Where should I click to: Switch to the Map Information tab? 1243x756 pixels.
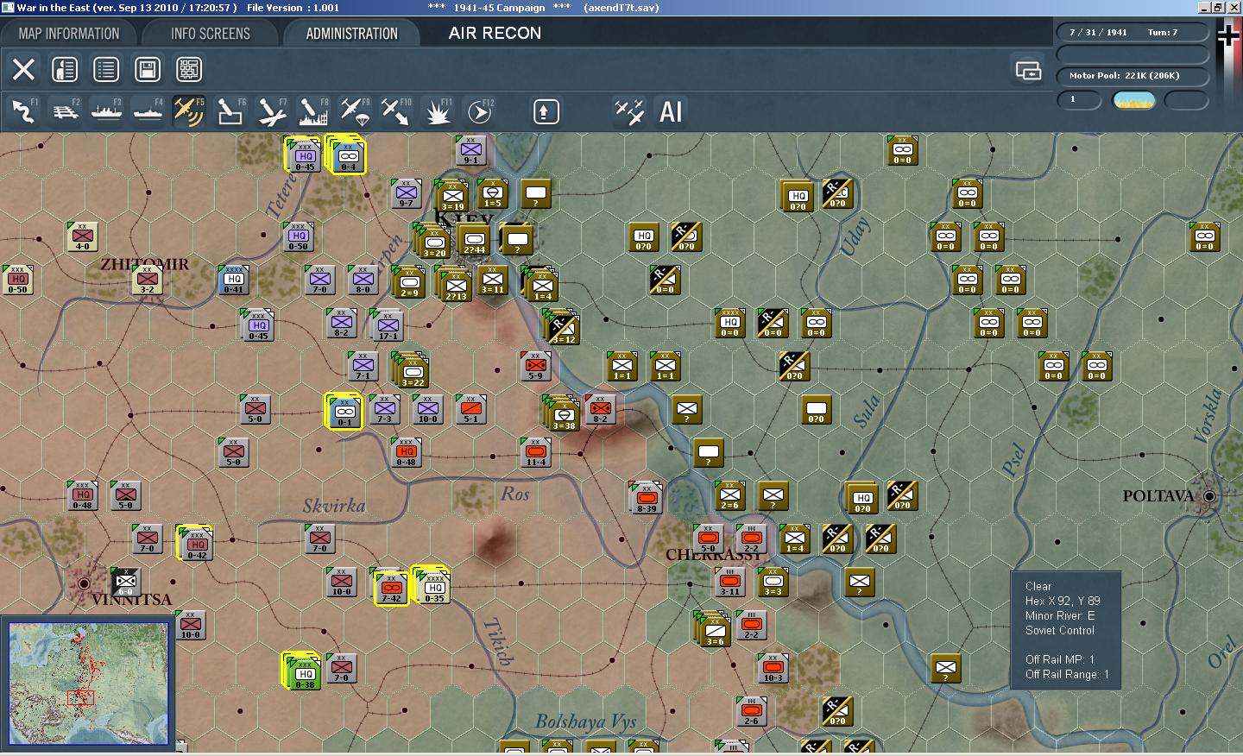coord(69,34)
